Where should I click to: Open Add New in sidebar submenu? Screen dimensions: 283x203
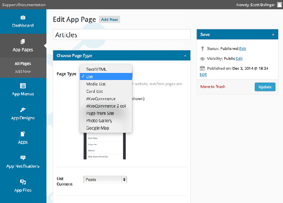tap(23, 71)
